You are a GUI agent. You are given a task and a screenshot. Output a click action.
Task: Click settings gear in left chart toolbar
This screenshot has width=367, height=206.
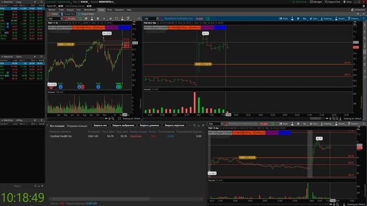tap(97, 18)
